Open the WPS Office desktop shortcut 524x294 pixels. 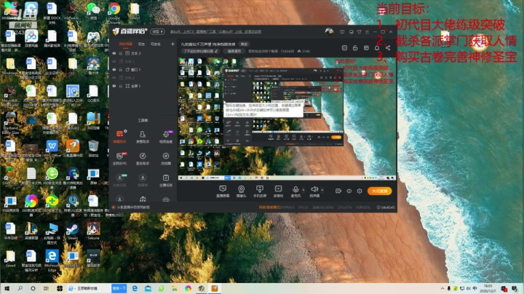tap(52, 149)
